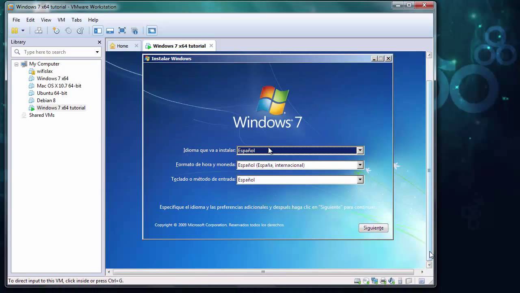The image size is (520, 293).
Task: Click the scroll-left arrow under the VM view
Action: [x=108, y=272]
